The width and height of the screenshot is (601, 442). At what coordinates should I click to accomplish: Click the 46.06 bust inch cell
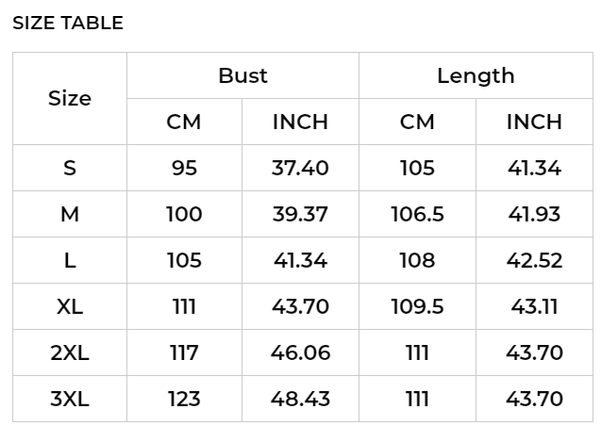pos(300,352)
